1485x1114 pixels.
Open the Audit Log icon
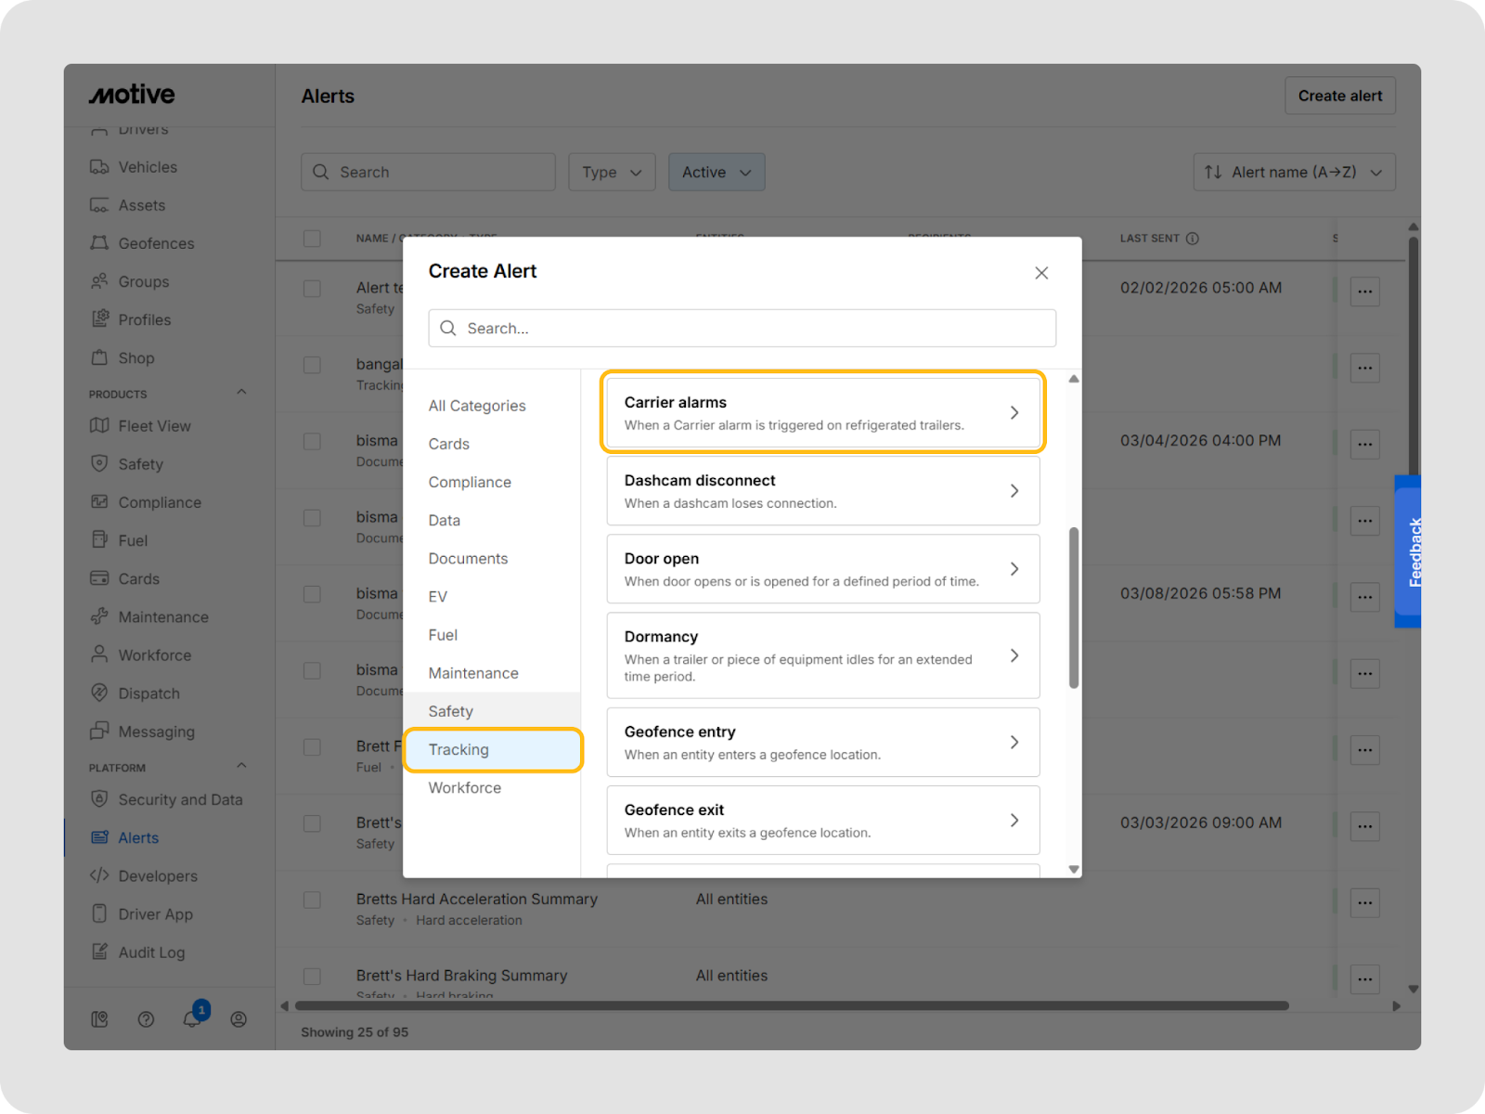(99, 952)
